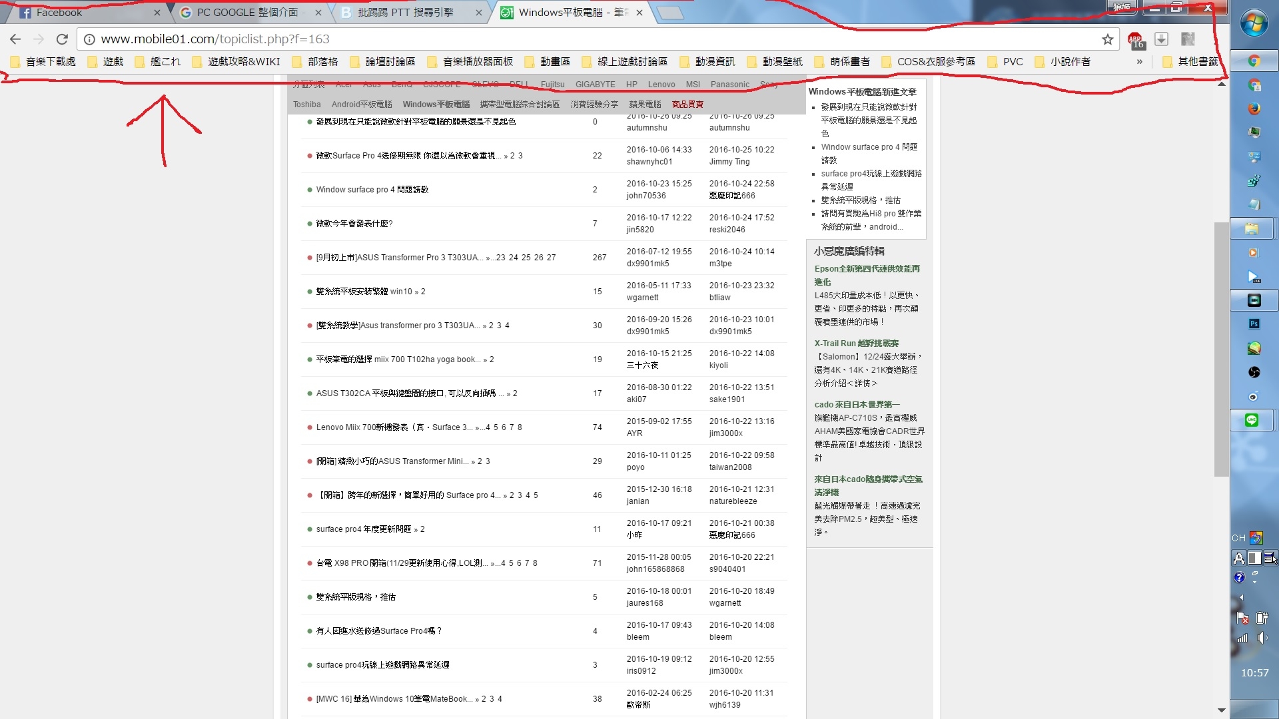Viewport: 1279px width, 719px height.
Task: Open the Toshiba forum category
Action: tap(307, 105)
